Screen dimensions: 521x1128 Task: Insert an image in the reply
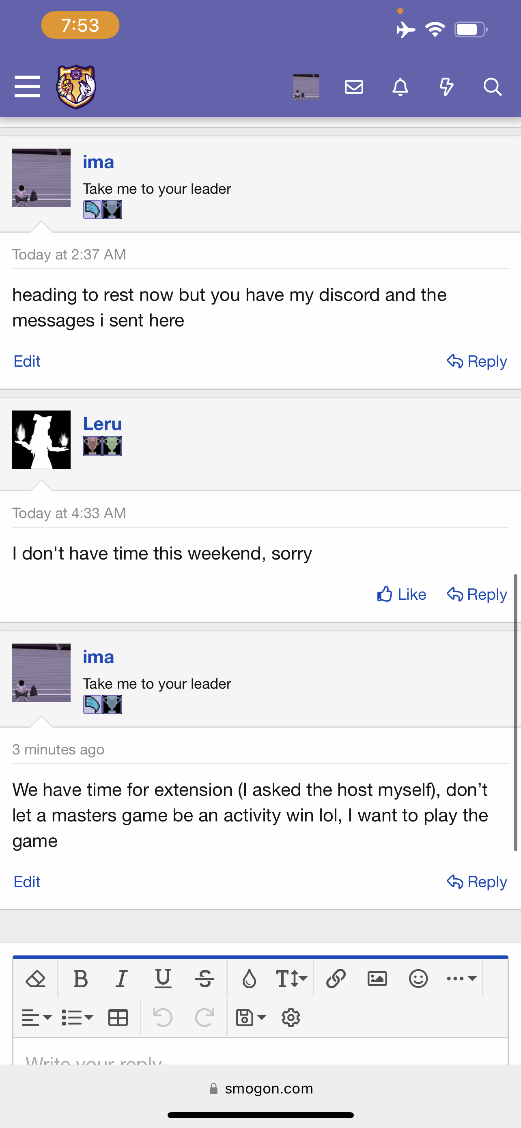coord(377,979)
